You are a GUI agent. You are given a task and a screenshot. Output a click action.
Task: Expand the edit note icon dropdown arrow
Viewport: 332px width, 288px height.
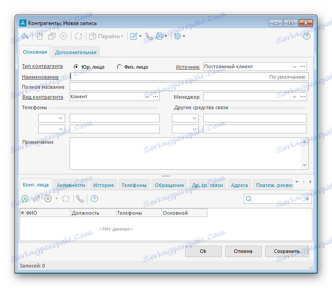pos(140,36)
